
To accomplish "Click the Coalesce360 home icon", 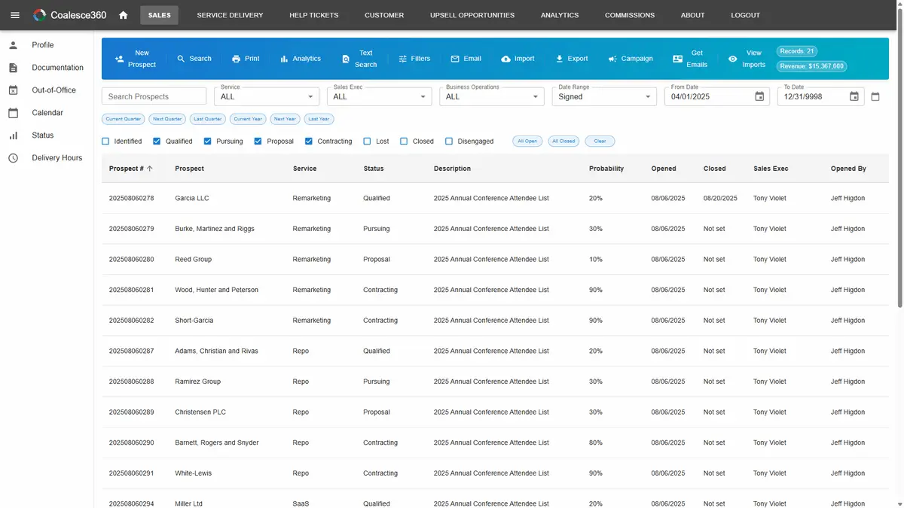I will pos(123,14).
